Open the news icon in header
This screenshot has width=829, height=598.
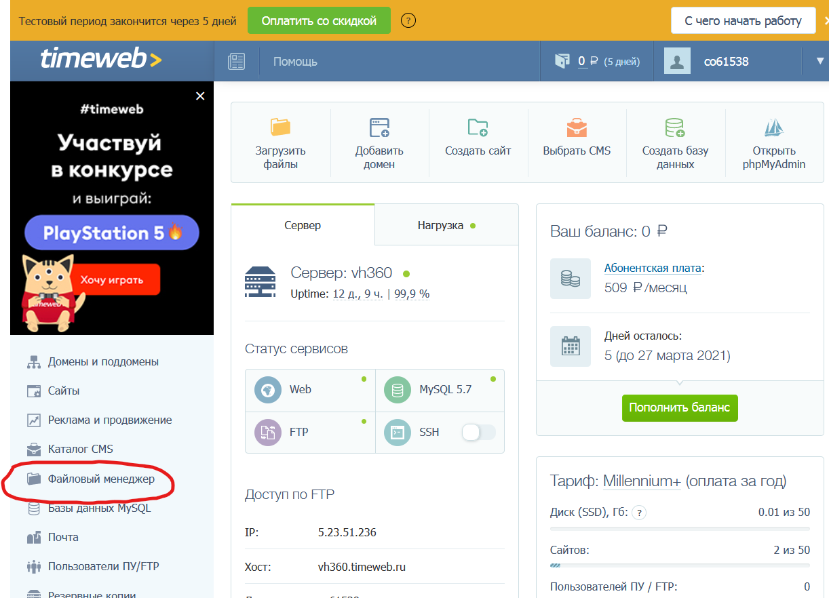point(236,62)
